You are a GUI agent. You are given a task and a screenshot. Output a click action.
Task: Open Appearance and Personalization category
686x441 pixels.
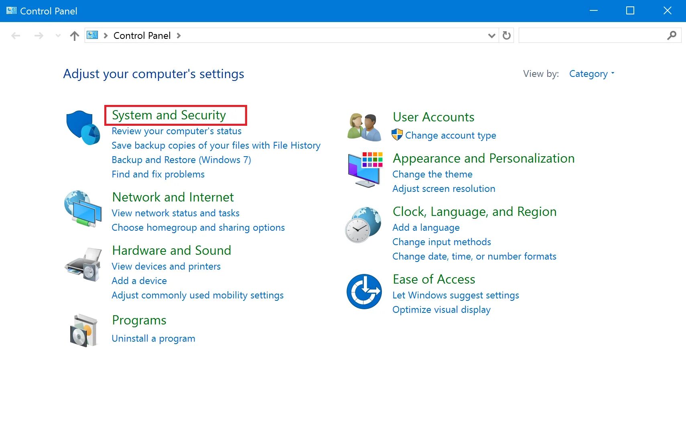pos(484,159)
